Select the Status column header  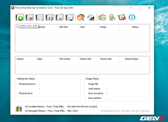point(135,27)
